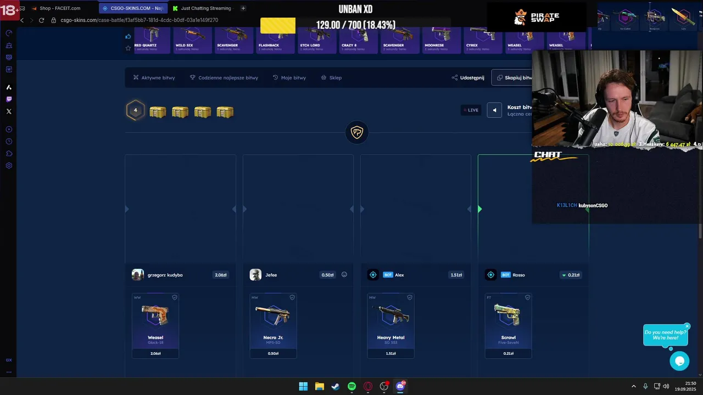
Task: Open the Aktywne bitwy section
Action: click(154, 78)
